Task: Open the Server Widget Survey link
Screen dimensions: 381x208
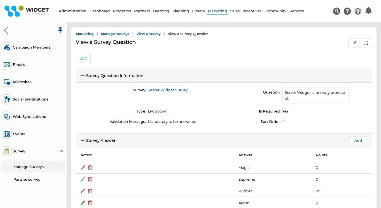Action: click(x=168, y=90)
